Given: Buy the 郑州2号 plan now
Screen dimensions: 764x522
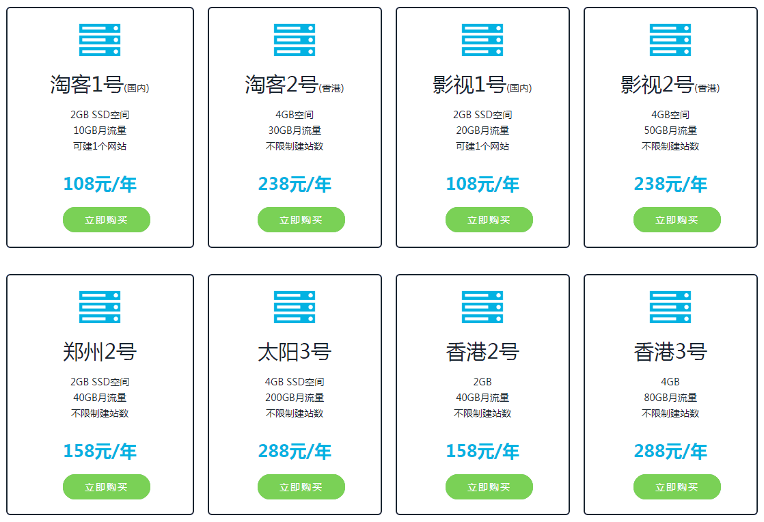Looking at the screenshot, I should click(x=106, y=486).
